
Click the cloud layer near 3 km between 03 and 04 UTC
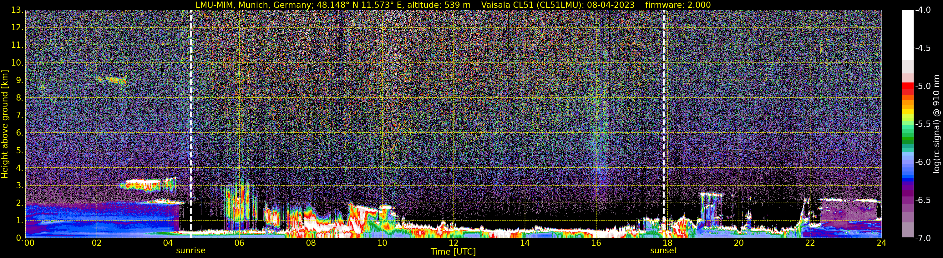coord(144,185)
